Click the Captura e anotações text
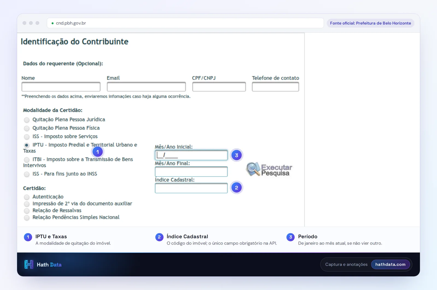The height and width of the screenshot is (290, 437). coord(346,264)
